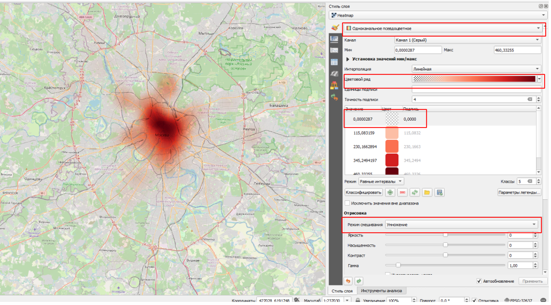
Task: Click the Координаты field in status bar
Action: click(x=274, y=301)
